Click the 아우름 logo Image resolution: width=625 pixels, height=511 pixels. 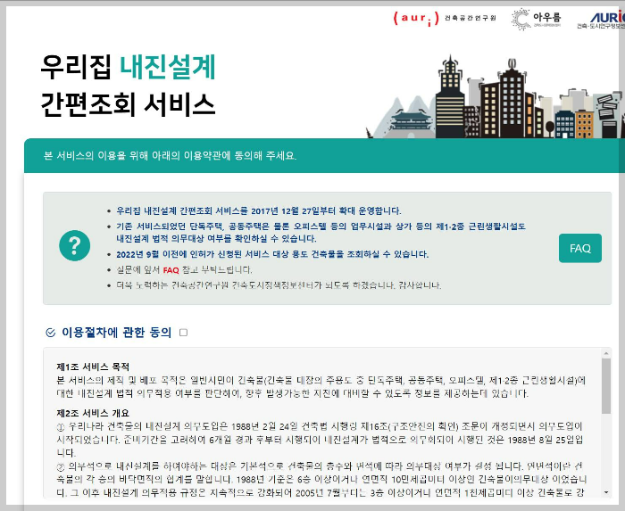pos(536,19)
